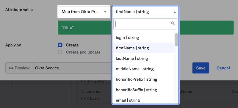Click the Apply on label
This screenshot has height=108, width=238.
click(x=13, y=45)
